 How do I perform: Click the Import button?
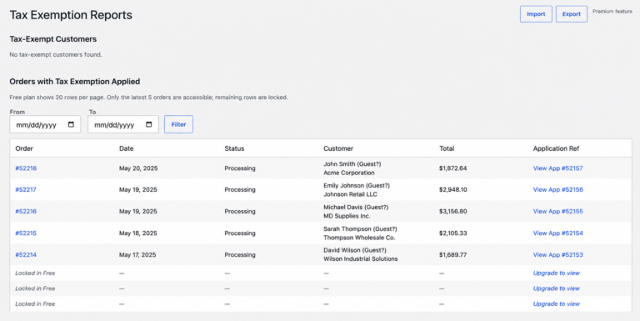point(536,14)
